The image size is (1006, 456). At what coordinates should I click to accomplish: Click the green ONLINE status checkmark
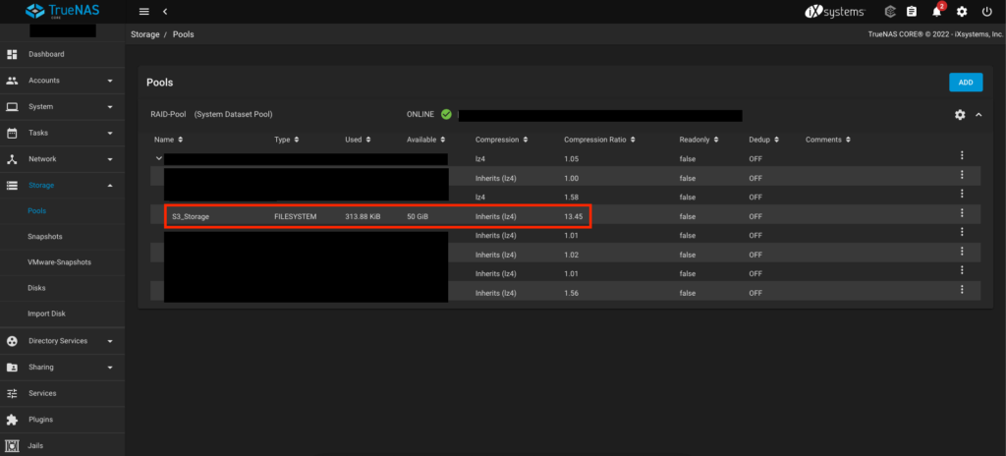(x=447, y=114)
